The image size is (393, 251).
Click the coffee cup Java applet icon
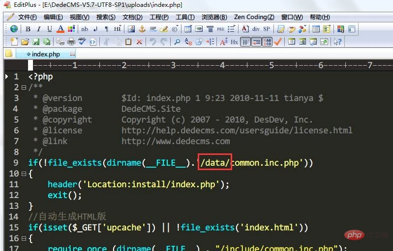pyautogui.click(x=291, y=29)
